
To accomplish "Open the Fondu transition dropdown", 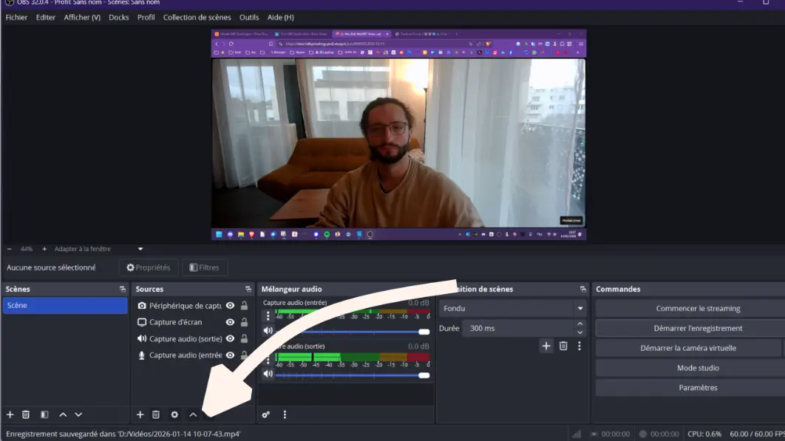I will point(580,309).
